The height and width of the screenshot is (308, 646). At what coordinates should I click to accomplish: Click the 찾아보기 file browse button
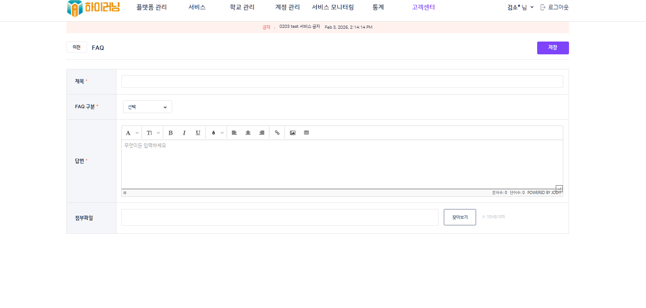[460, 217]
